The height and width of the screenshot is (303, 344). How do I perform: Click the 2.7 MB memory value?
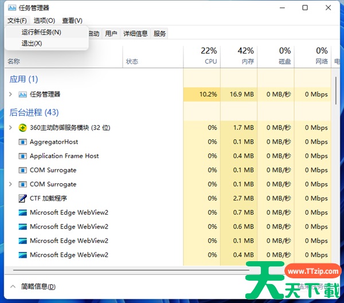click(x=243, y=198)
